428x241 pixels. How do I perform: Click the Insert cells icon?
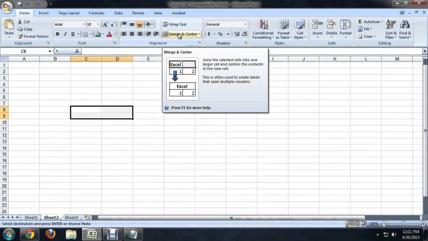coord(317,25)
